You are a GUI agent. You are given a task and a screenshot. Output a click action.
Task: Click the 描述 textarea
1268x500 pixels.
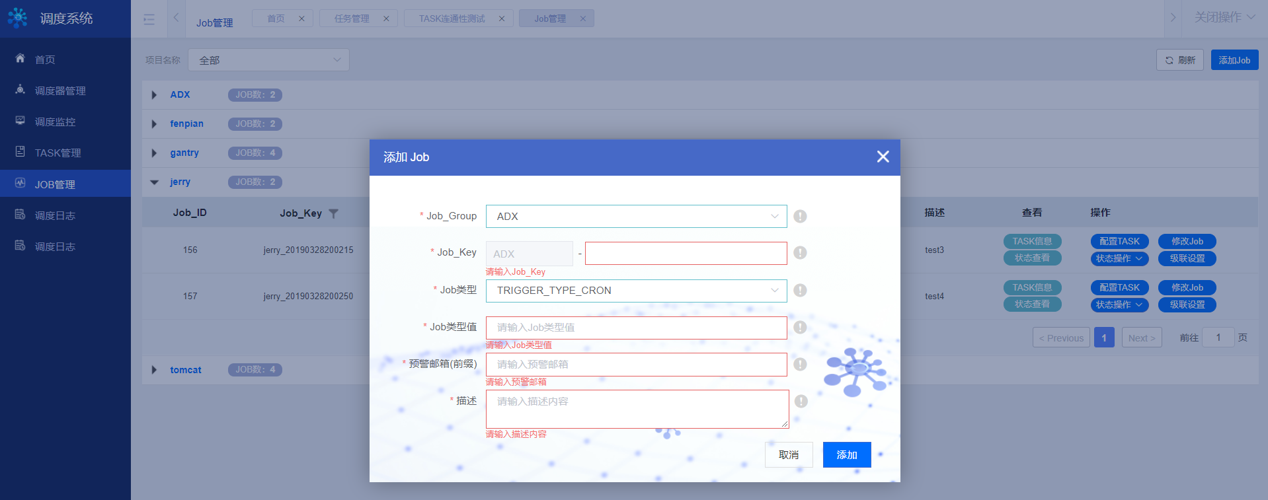637,409
